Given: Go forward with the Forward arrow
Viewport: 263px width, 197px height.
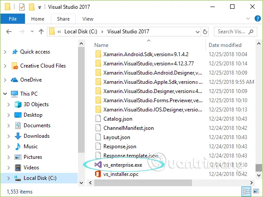Looking at the screenshot, I should (22, 32).
